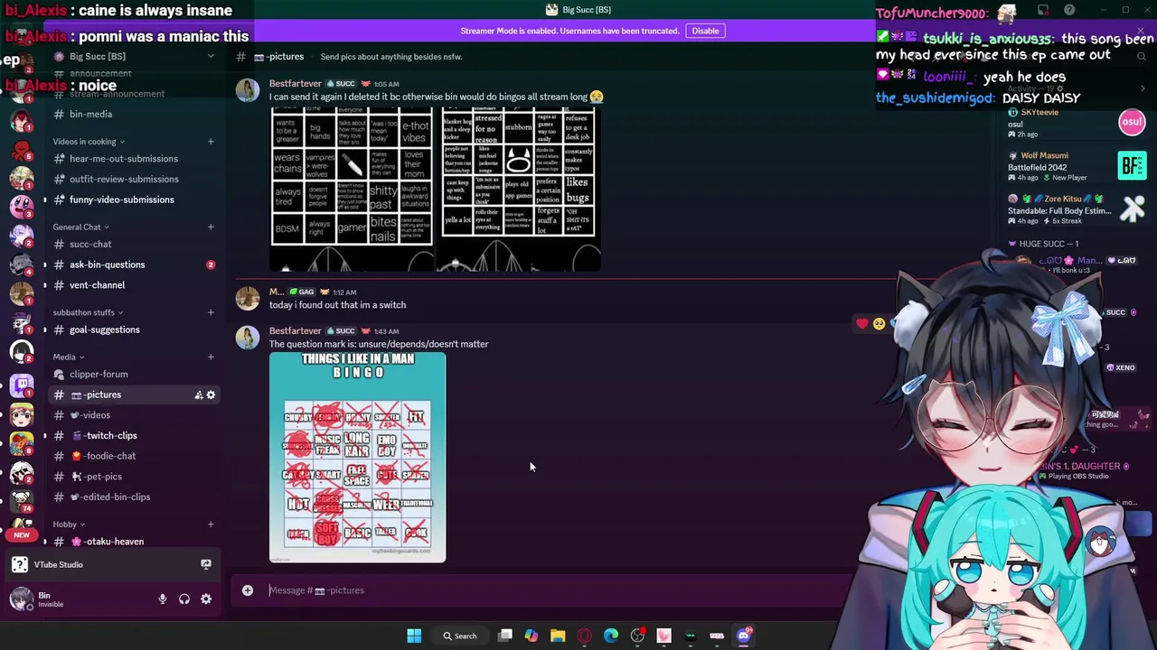The height and width of the screenshot is (650, 1157).
Task: Open ask-bin-questions channel
Action: [x=134, y=265]
